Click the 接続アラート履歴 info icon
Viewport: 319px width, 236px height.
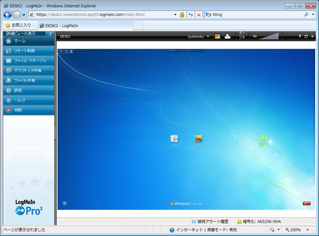194,222
